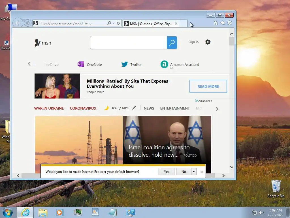Click the RYE / 60°F weather
The width and height of the screenshot is (290, 218).
pyautogui.click(x=120, y=108)
